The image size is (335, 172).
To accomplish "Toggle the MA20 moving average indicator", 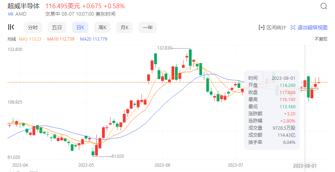I will pyautogui.click(x=94, y=39).
